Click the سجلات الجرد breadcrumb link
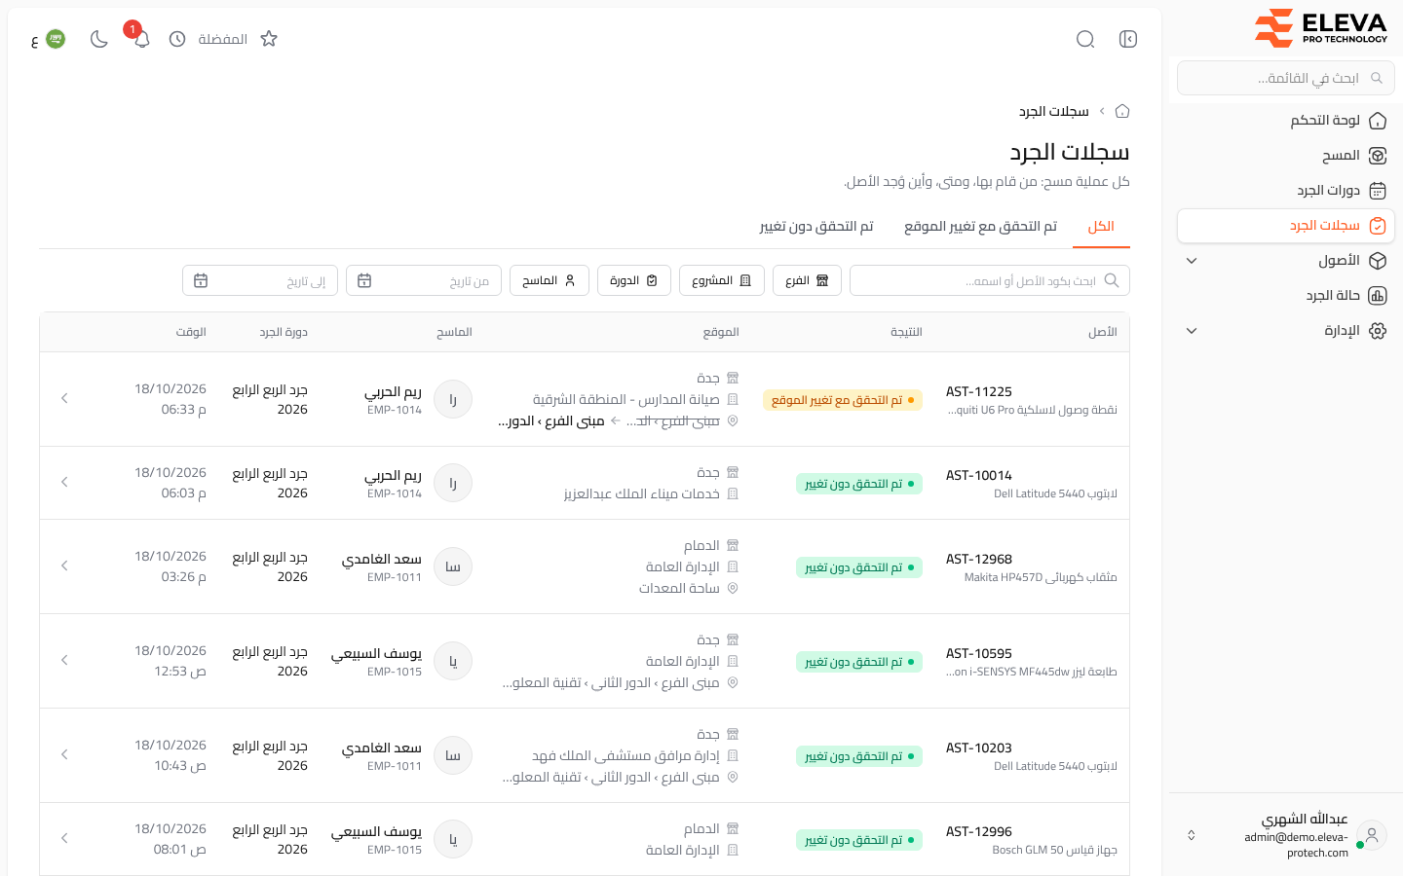Viewport: 1403px width, 876px height. 1054,111
